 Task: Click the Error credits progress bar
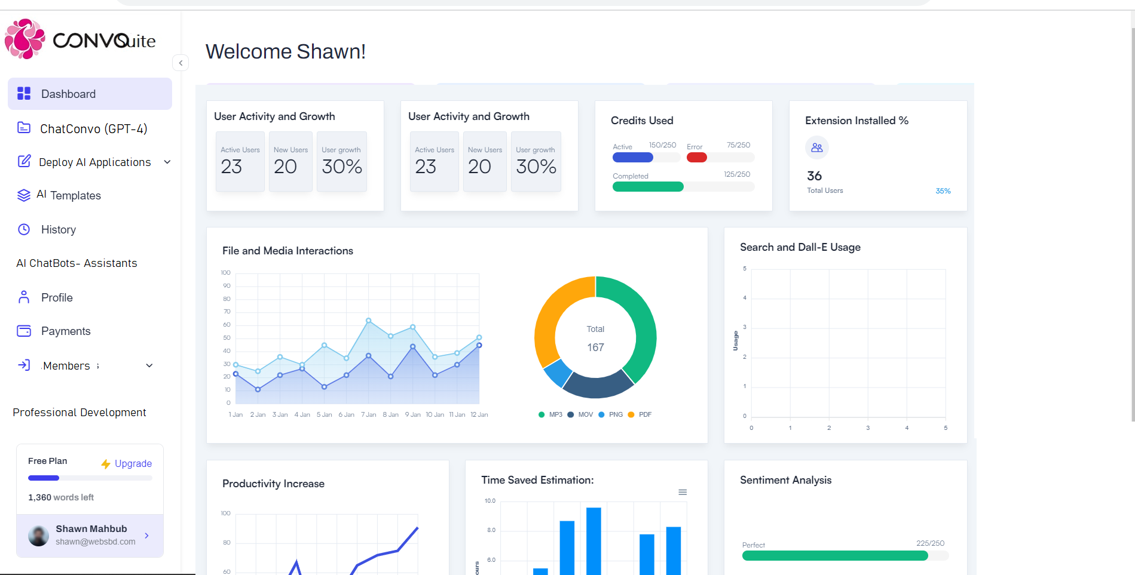point(720,158)
